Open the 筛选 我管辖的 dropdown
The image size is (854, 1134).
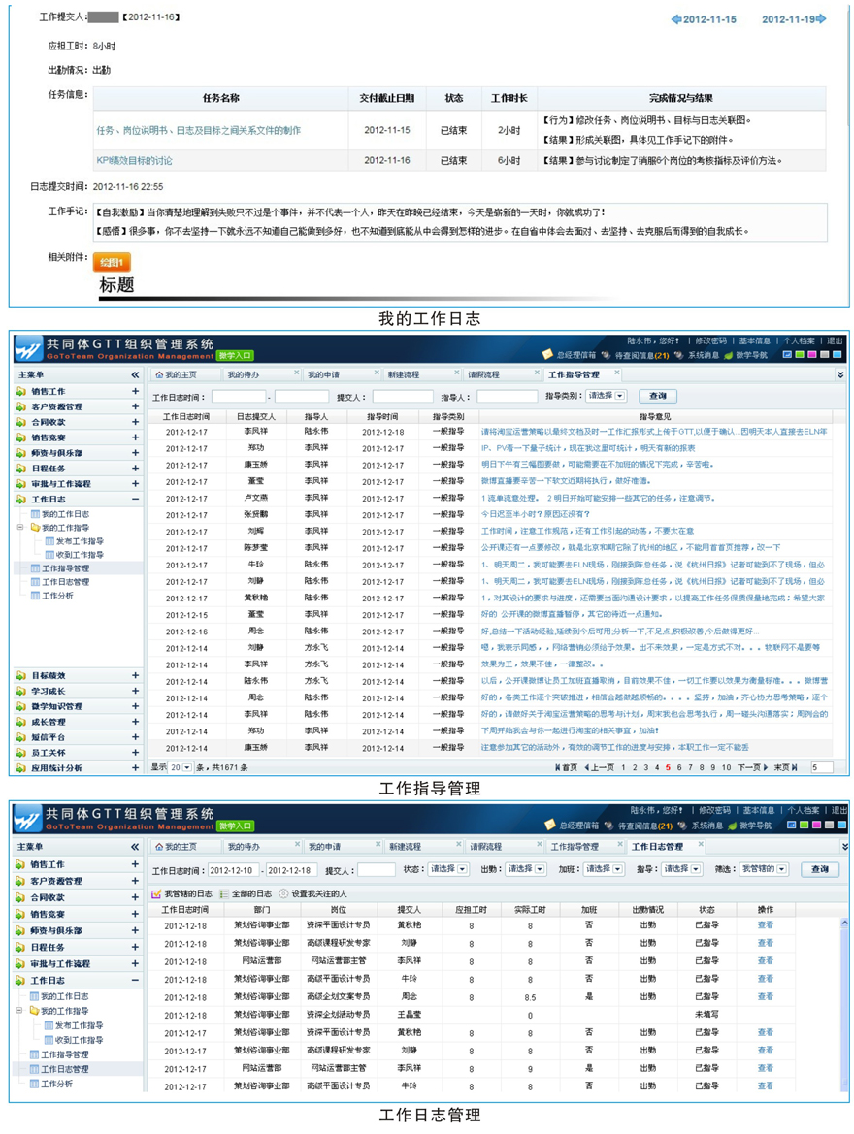[764, 870]
